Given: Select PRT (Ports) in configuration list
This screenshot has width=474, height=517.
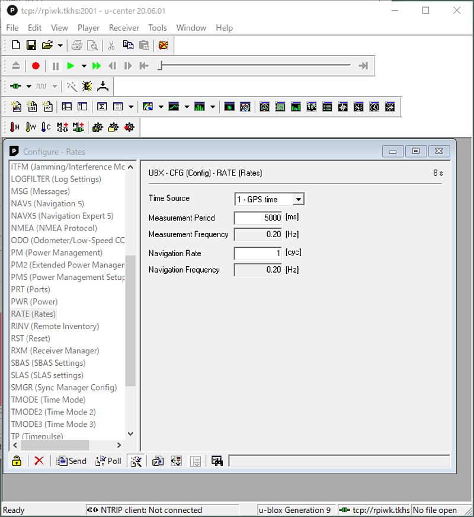Looking at the screenshot, I should (x=31, y=289).
